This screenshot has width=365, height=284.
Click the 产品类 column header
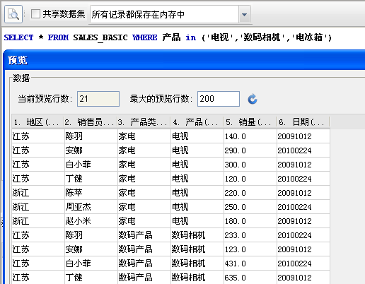click(144, 122)
